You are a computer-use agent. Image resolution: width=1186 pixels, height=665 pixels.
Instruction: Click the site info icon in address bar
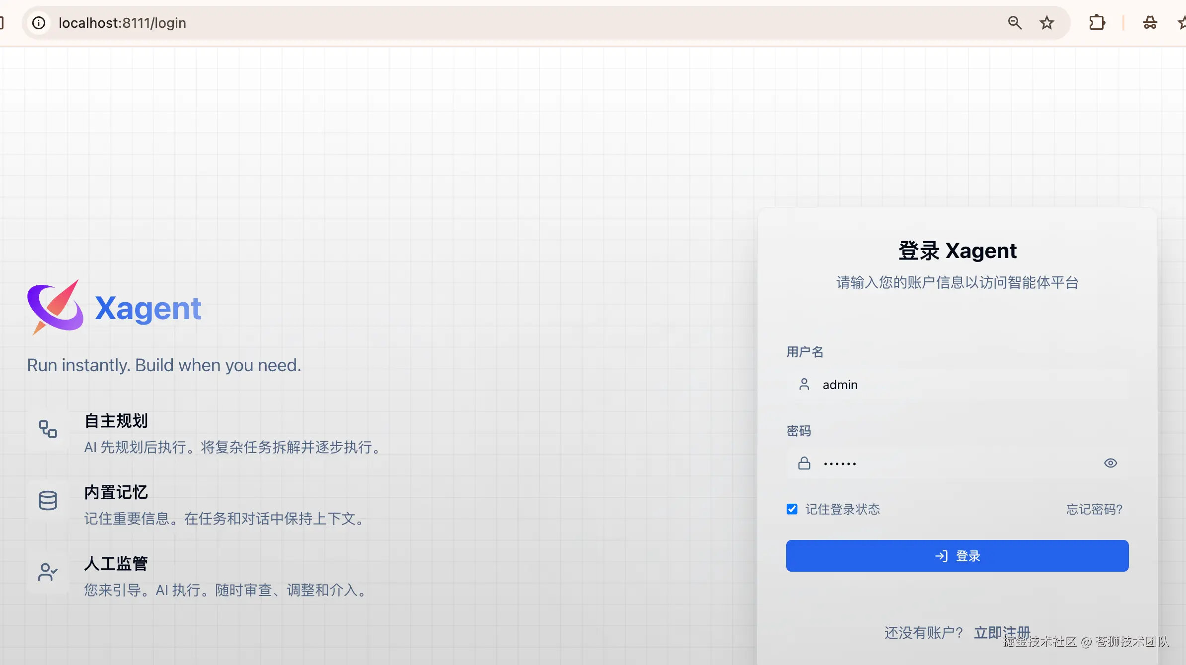(39, 23)
